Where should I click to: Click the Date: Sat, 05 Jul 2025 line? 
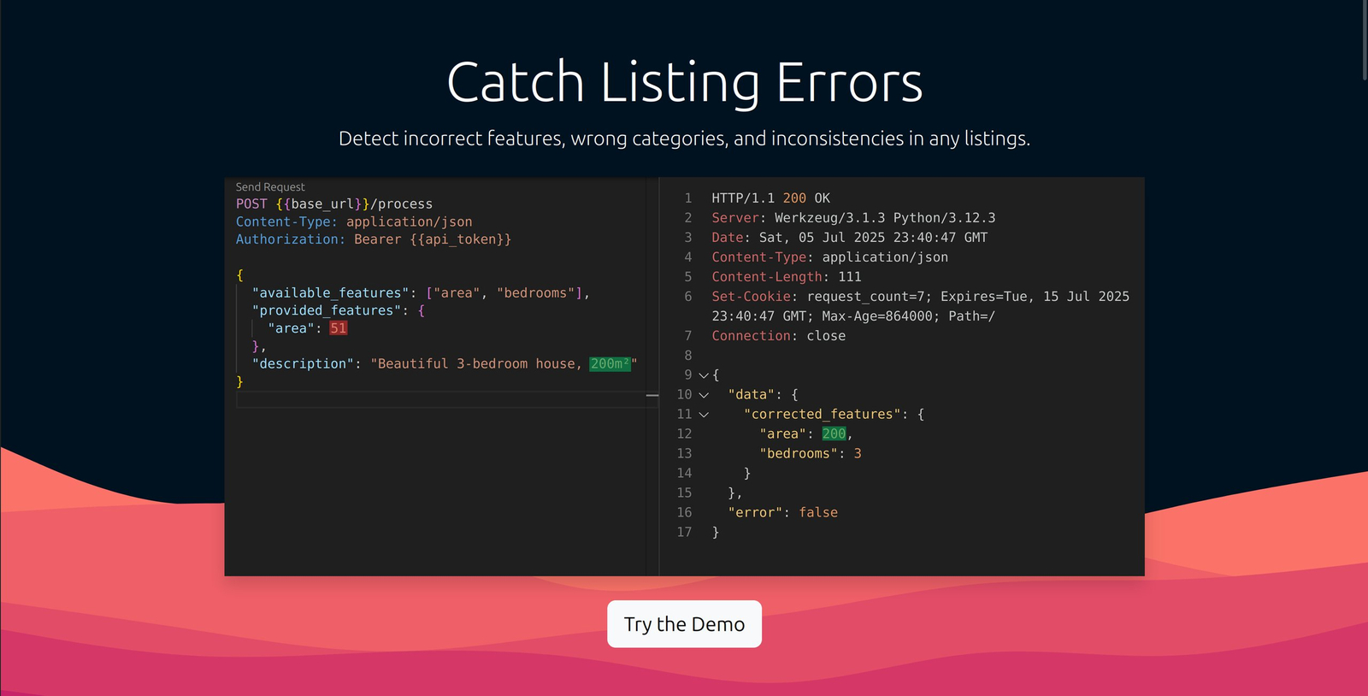pos(849,238)
